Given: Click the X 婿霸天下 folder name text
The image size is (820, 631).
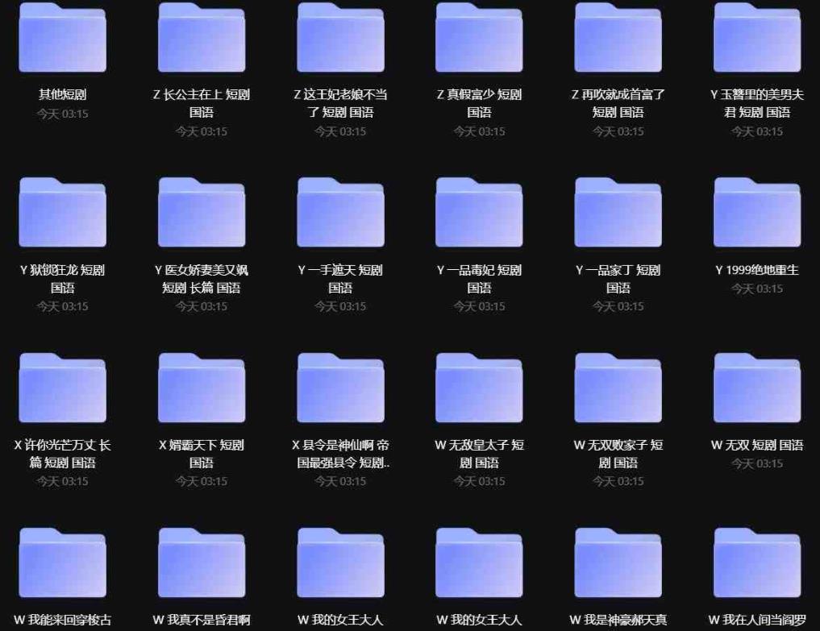Looking at the screenshot, I should pos(202,454).
